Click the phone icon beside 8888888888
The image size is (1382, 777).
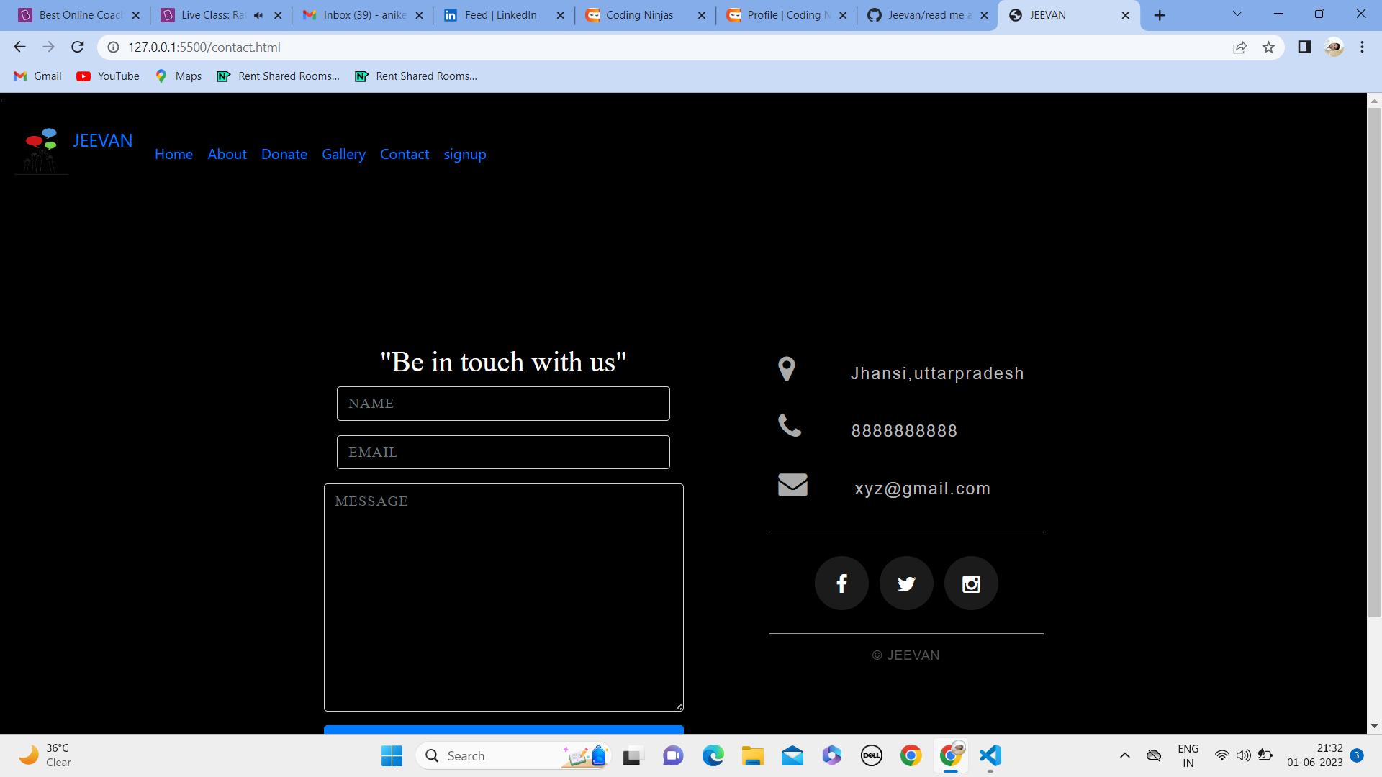pyautogui.click(x=790, y=425)
